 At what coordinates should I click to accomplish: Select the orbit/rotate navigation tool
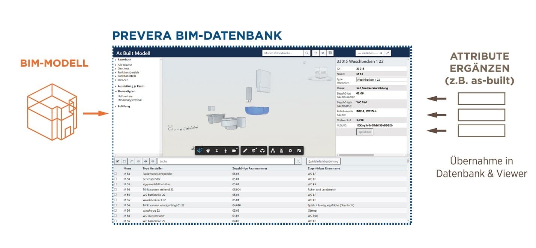(x=200, y=150)
